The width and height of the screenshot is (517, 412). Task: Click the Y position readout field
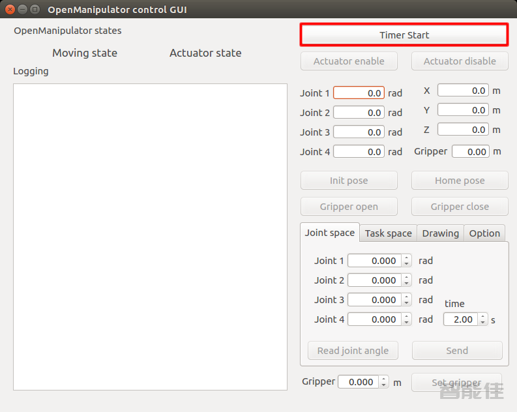[x=463, y=110]
